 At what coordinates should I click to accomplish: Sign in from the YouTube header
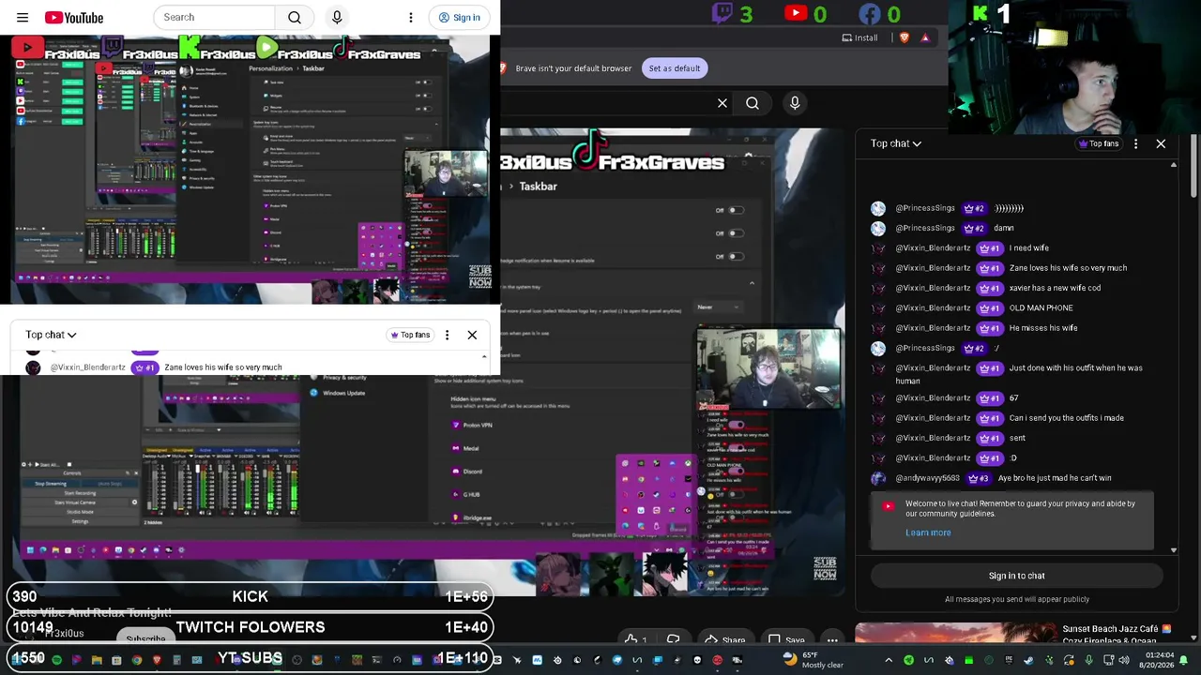pos(460,17)
